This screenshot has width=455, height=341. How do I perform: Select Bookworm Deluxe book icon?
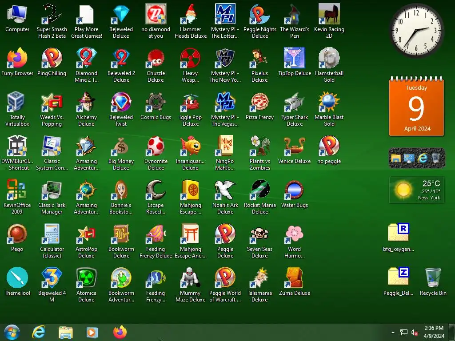coord(121,234)
